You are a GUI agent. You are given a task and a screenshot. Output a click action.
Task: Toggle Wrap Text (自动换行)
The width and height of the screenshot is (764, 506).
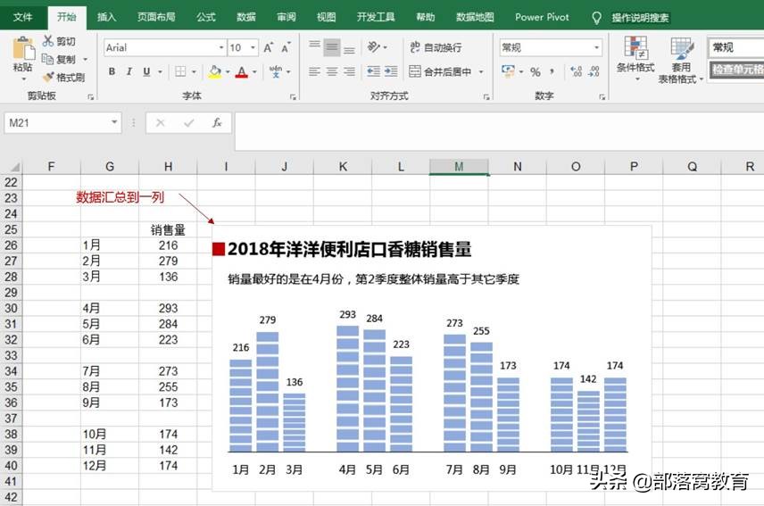(x=436, y=47)
